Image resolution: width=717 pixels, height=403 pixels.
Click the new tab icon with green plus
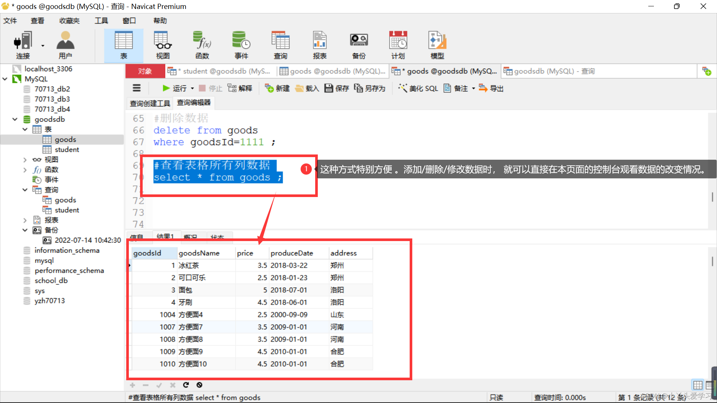coord(707,71)
